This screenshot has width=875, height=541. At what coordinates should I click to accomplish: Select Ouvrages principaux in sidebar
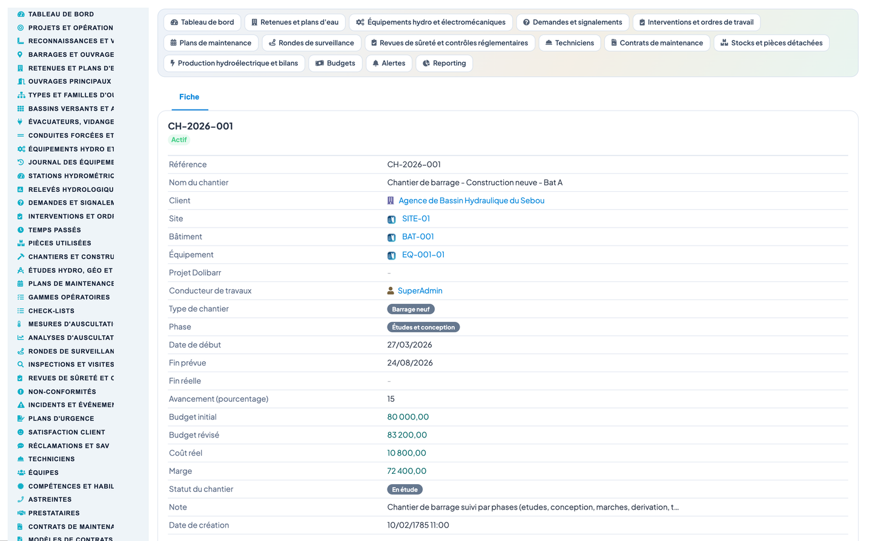70,81
